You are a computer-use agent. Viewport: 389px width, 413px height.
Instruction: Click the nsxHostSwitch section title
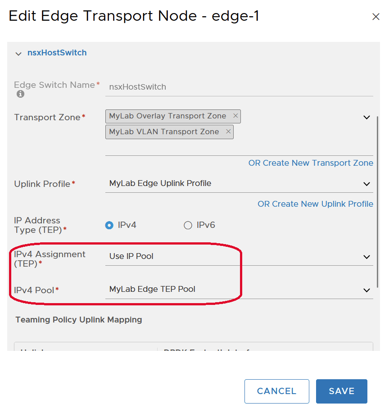[57, 53]
